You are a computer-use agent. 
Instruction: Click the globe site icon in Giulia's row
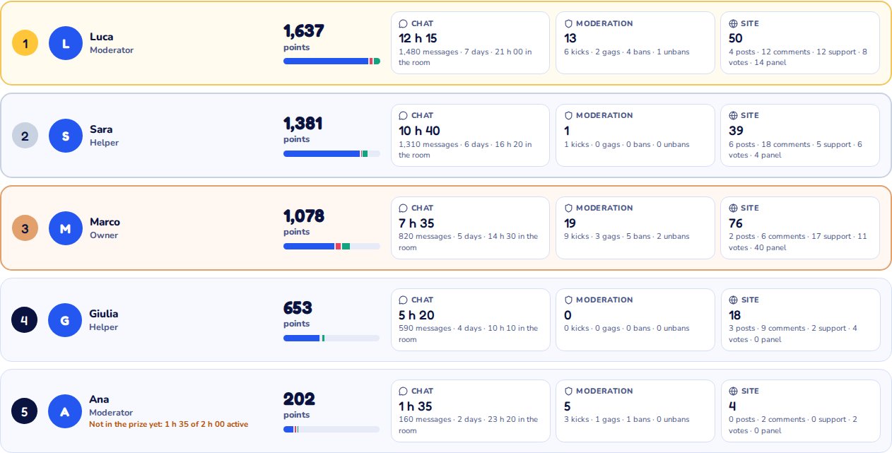(x=733, y=300)
